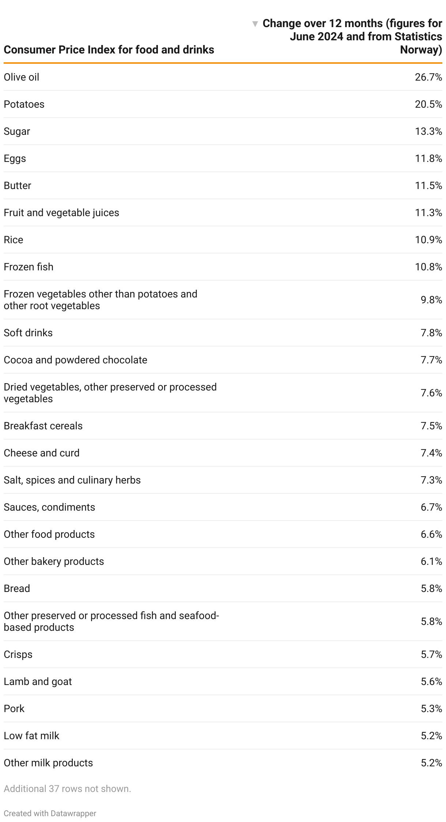Viewport: 446px width, 822px height.
Task: Click the sort arrow beside Change over 12 months
Action: 255,24
